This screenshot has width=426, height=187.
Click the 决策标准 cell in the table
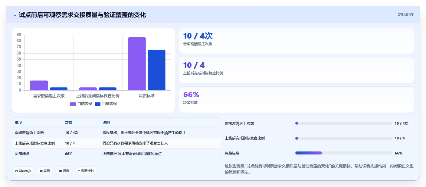22,154
